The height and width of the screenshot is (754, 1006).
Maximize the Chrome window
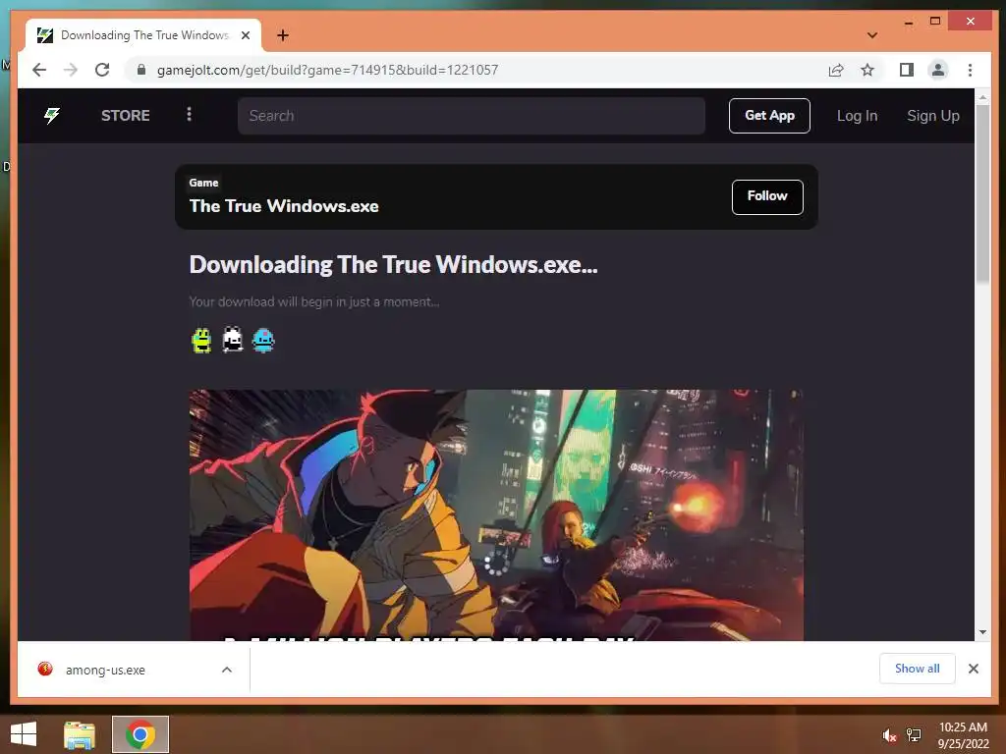coord(935,22)
